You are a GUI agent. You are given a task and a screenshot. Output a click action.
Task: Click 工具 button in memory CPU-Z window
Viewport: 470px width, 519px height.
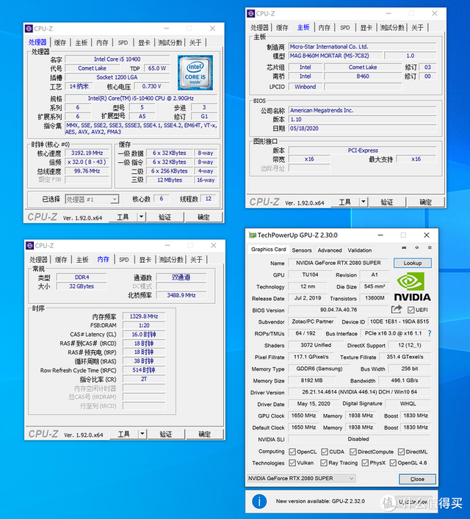click(x=123, y=434)
